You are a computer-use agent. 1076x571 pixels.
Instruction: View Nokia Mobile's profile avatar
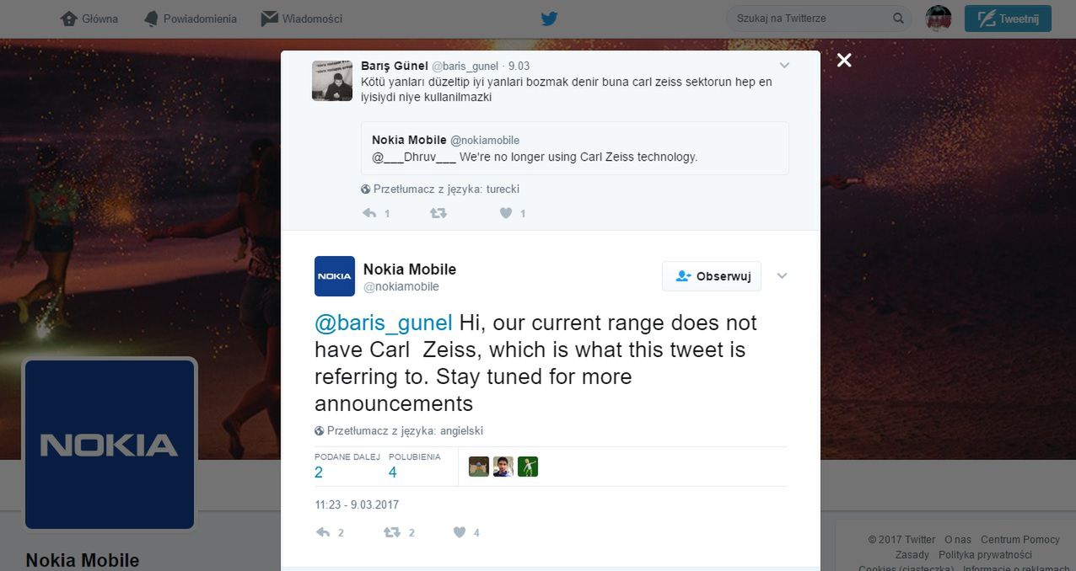[334, 275]
